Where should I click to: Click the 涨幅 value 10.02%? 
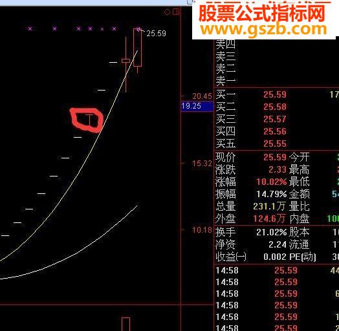(272, 182)
